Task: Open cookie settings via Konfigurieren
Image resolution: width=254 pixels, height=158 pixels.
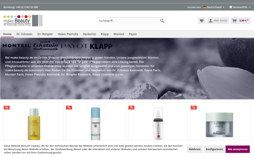Action: click(x=214, y=149)
